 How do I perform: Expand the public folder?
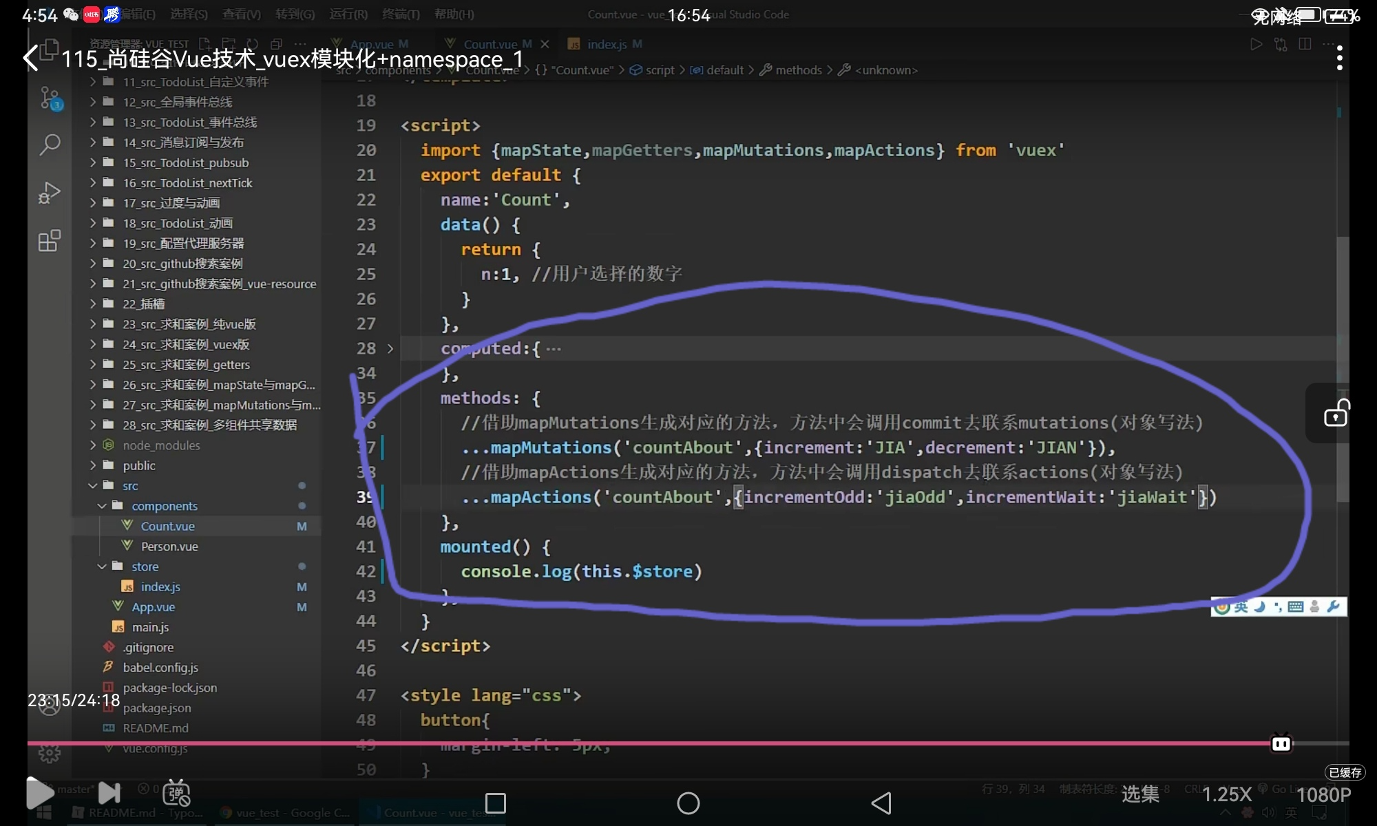pos(138,466)
